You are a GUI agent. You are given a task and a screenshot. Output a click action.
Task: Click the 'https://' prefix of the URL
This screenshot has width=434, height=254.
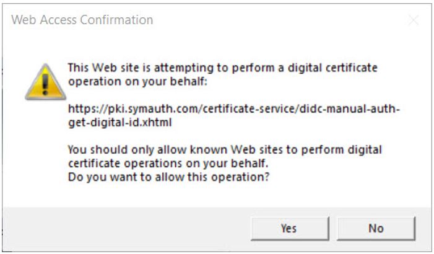[85, 109]
